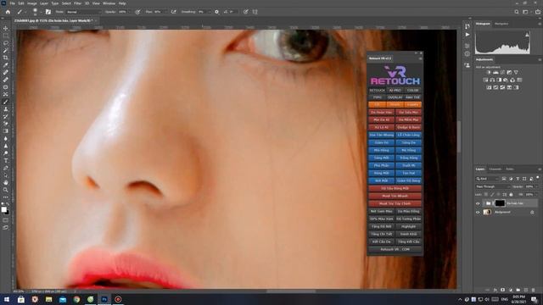
Task: Enable airbrush-style build-up in options bar
Action: coord(173,12)
